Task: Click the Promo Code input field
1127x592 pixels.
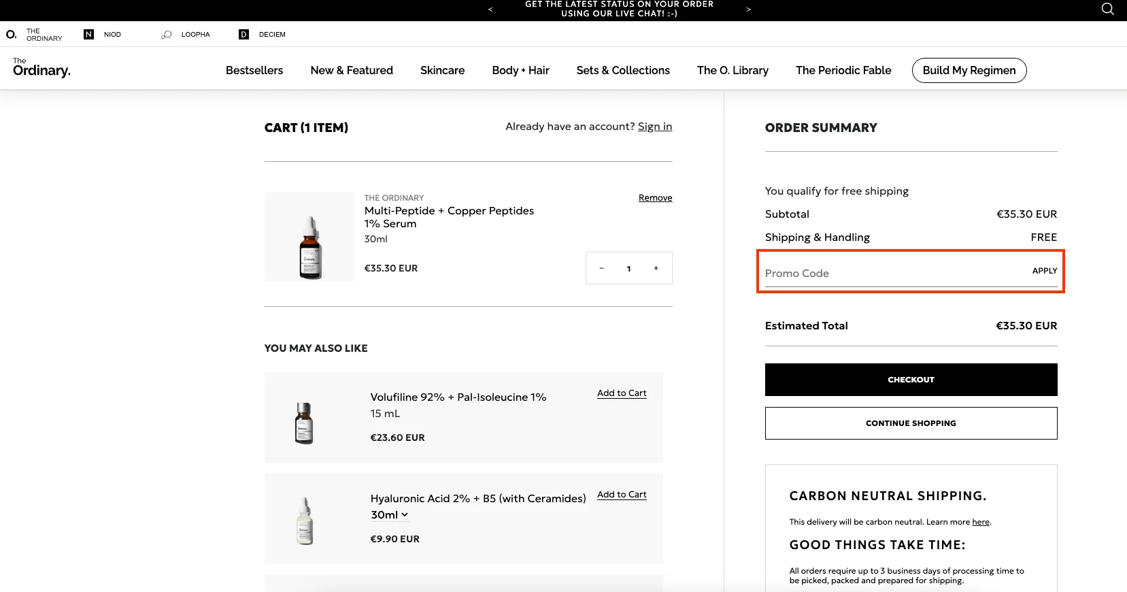Action: tap(871, 272)
